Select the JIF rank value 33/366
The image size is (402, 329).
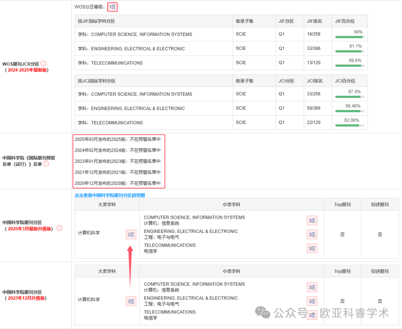click(313, 48)
